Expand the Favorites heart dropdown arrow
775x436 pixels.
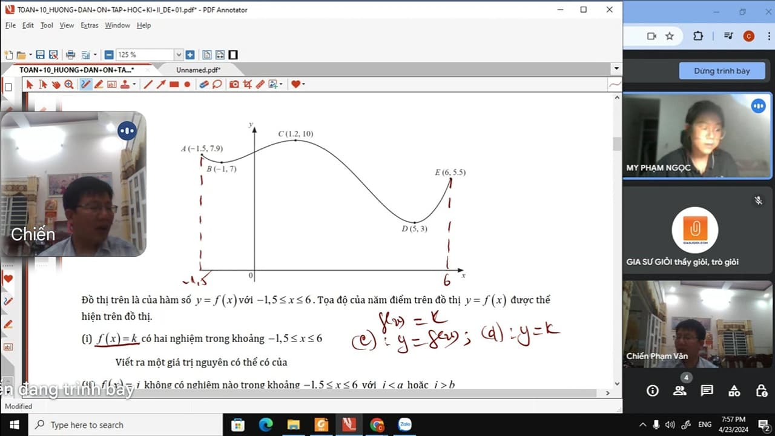(303, 84)
